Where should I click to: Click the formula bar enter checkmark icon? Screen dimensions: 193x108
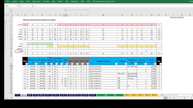tap(28, 6)
